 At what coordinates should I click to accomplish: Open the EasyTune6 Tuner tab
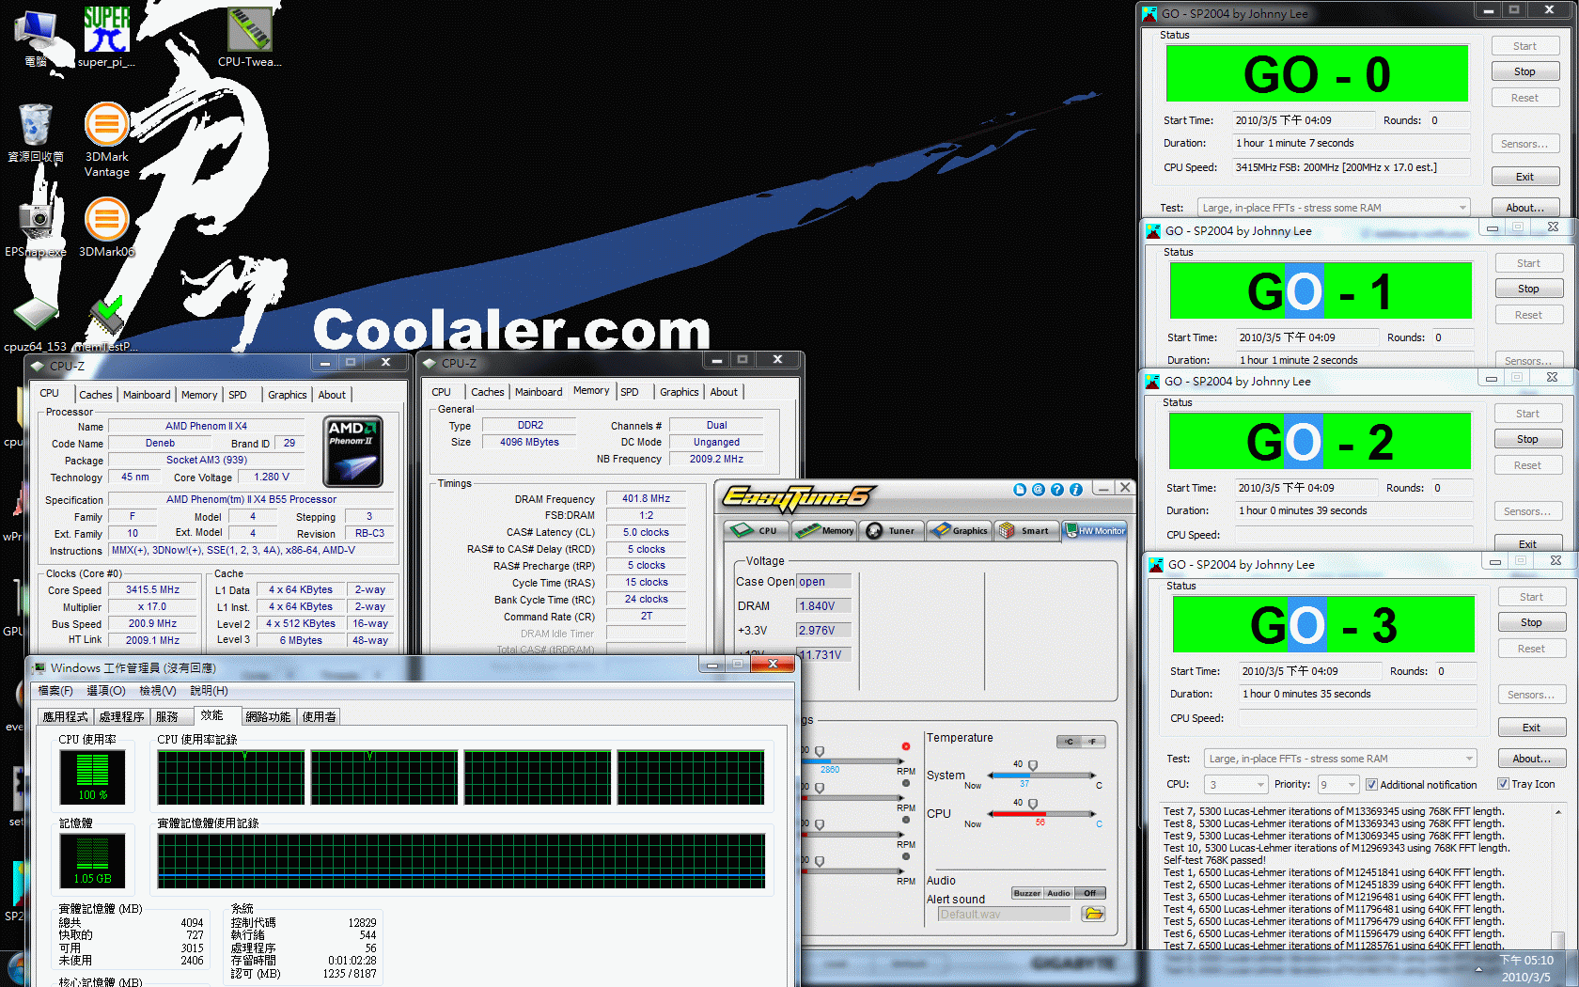click(892, 530)
